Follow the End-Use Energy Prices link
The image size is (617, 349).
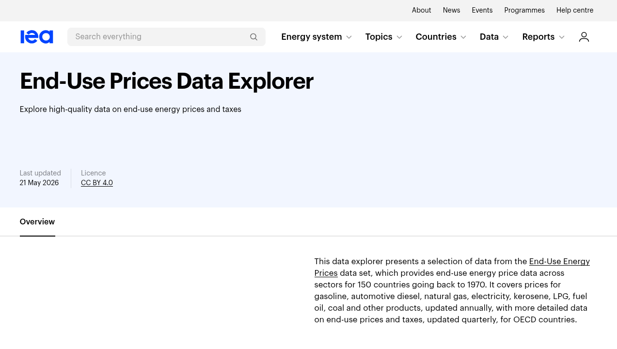[x=559, y=261]
